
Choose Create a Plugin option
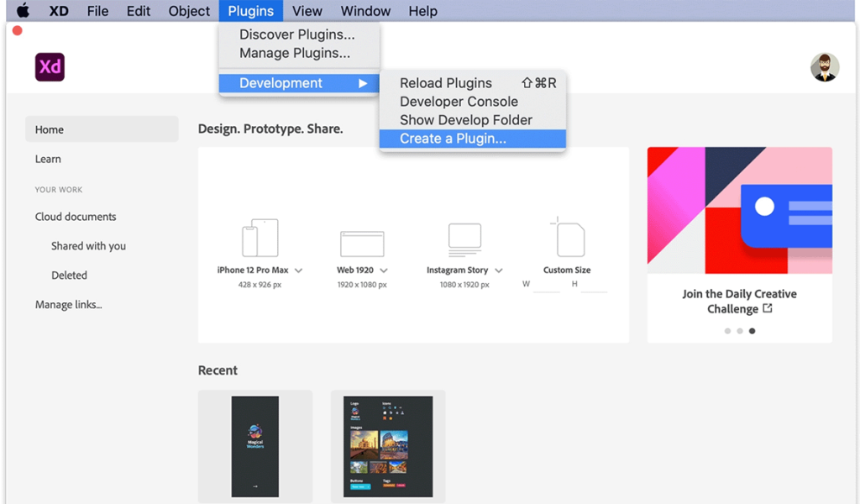[x=472, y=139]
